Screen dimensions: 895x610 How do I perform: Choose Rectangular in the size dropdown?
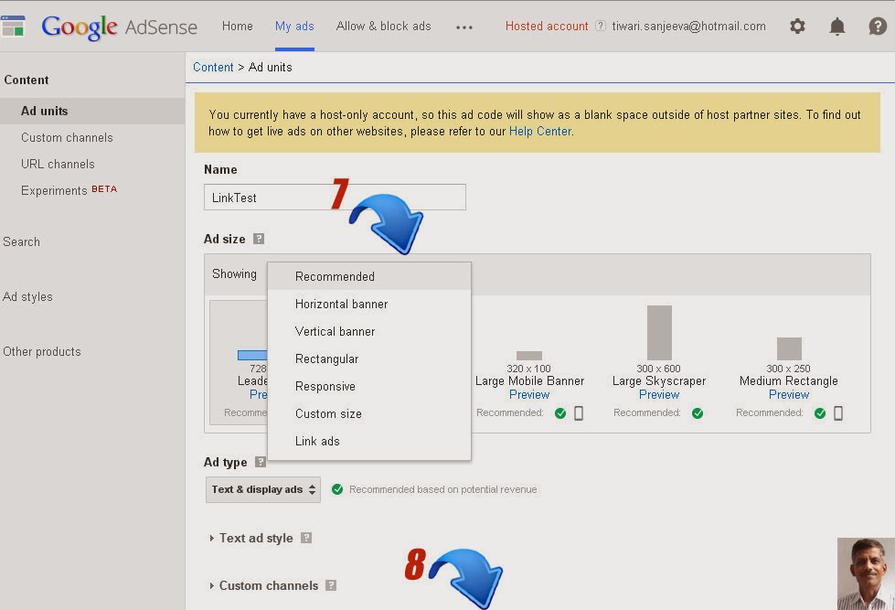click(x=369, y=359)
